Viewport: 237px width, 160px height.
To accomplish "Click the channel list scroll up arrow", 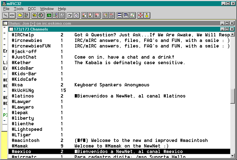I will (233, 34).
